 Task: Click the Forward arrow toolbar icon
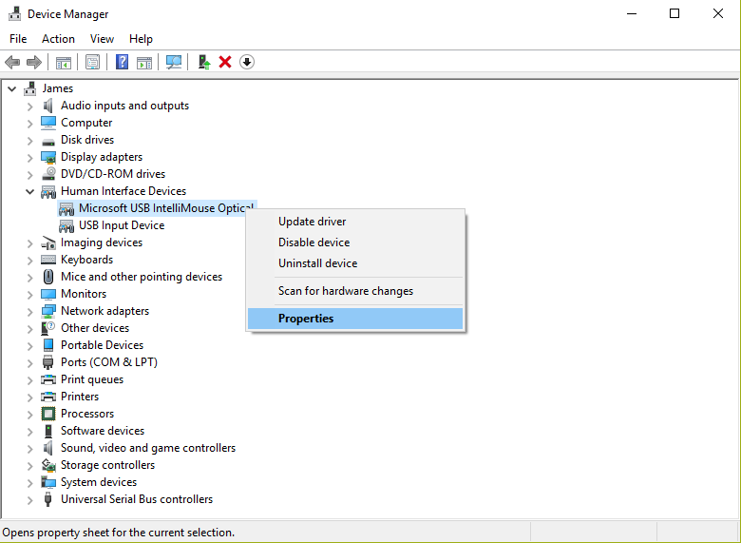(34, 62)
